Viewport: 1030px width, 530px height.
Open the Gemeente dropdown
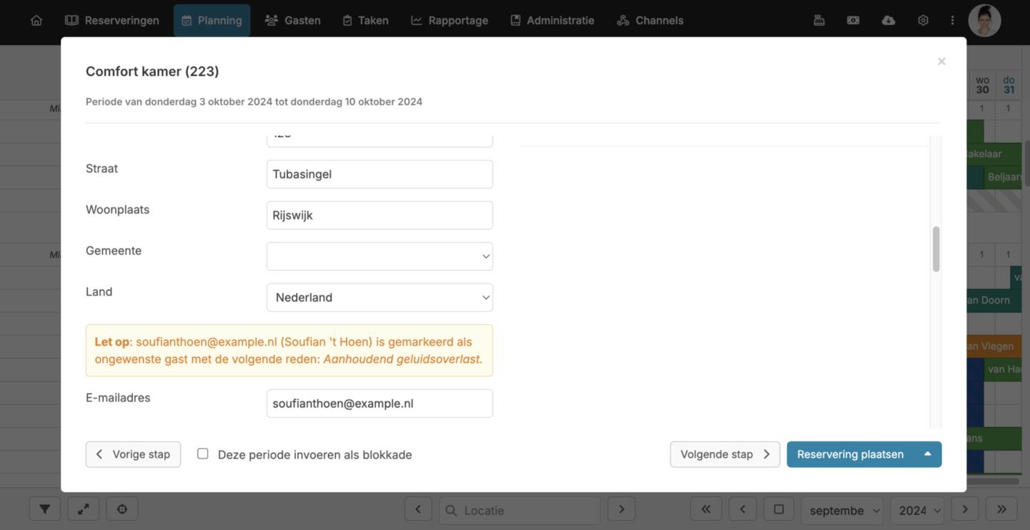(x=380, y=256)
